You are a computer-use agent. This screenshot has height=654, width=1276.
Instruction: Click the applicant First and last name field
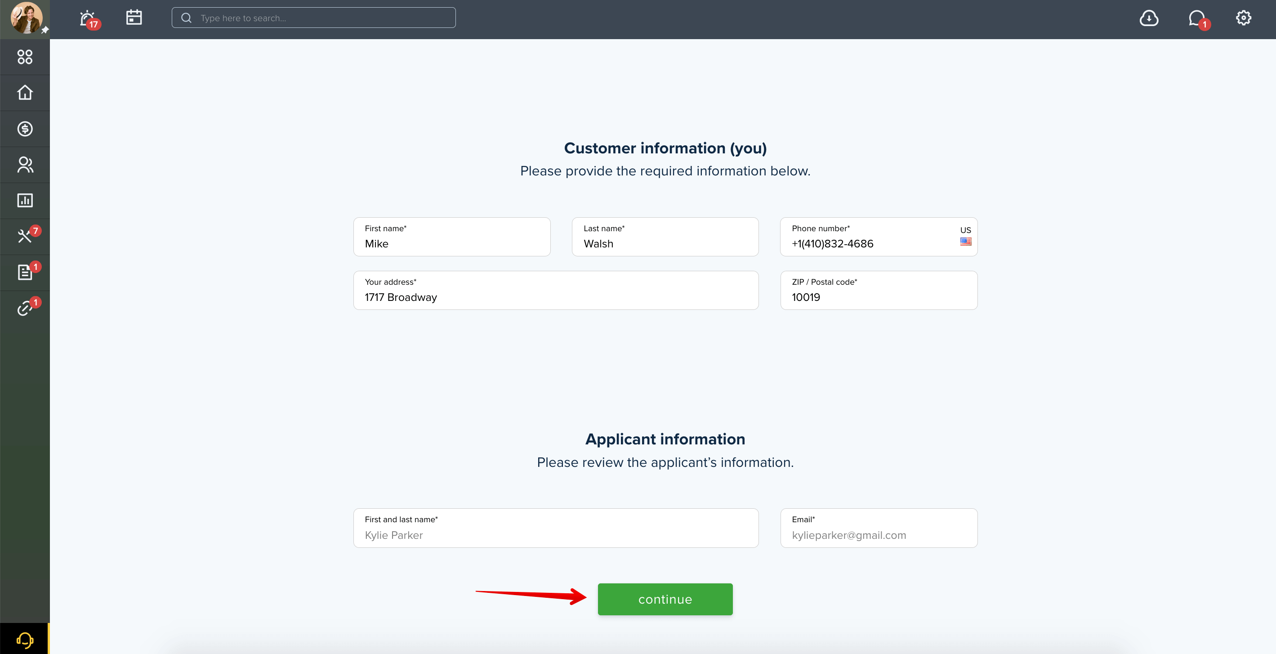click(556, 528)
